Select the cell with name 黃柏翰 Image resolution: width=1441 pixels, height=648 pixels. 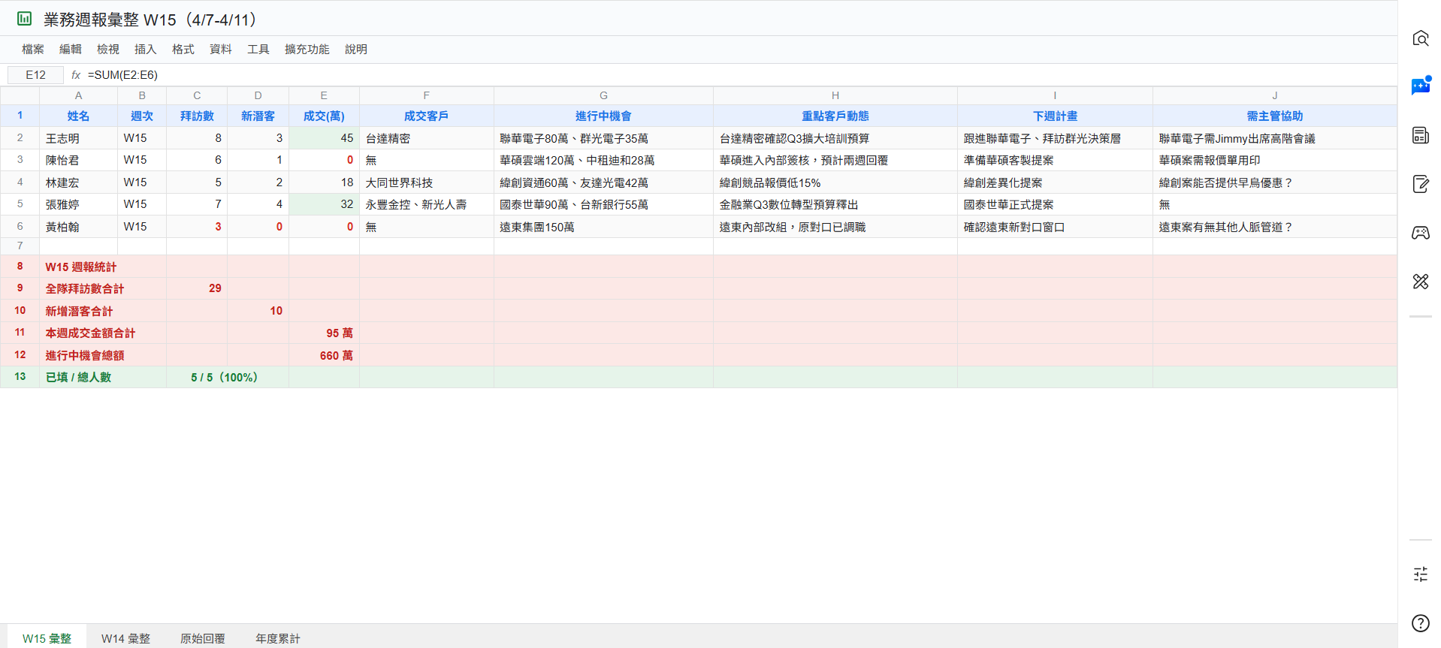click(78, 227)
